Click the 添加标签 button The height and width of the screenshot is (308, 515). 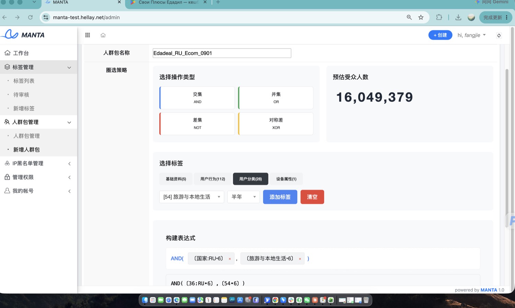coord(280,197)
